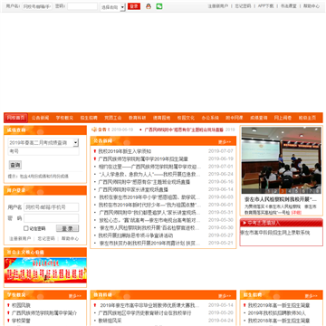Select slide number 5 on the slideshow

296,191
